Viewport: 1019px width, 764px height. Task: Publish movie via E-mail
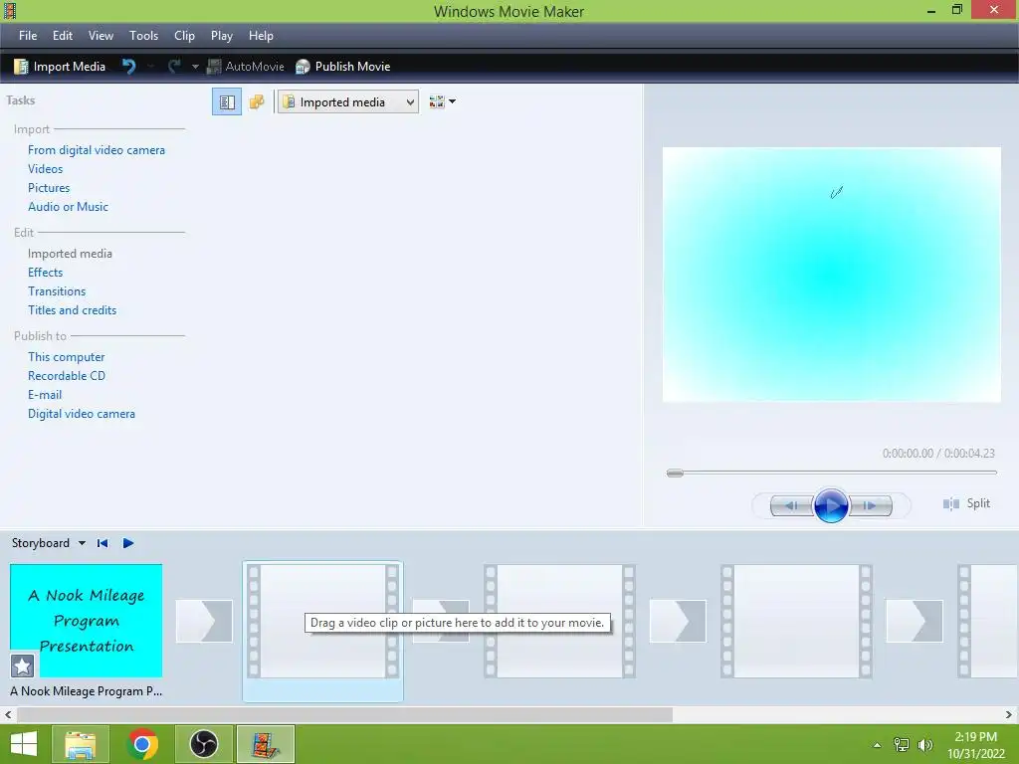pyautogui.click(x=45, y=394)
